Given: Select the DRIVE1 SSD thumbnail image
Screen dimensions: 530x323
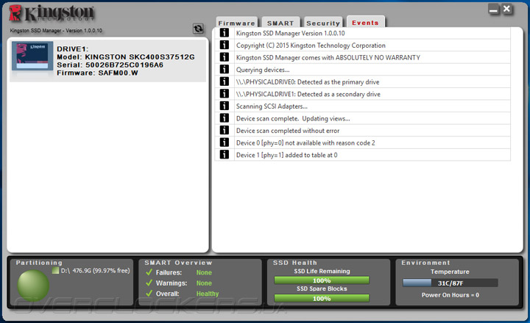Looking at the screenshot, I should coord(32,56).
